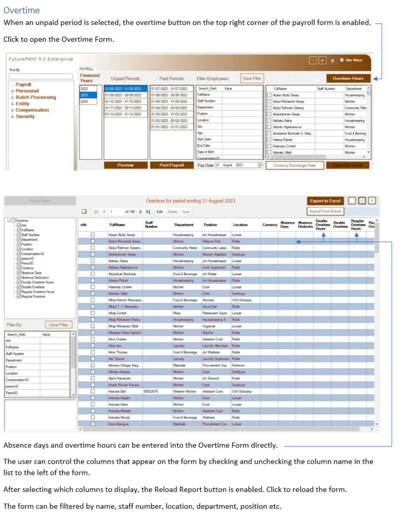Click the Preview button
Viewport: 400px width, 519px height.
[125, 165]
